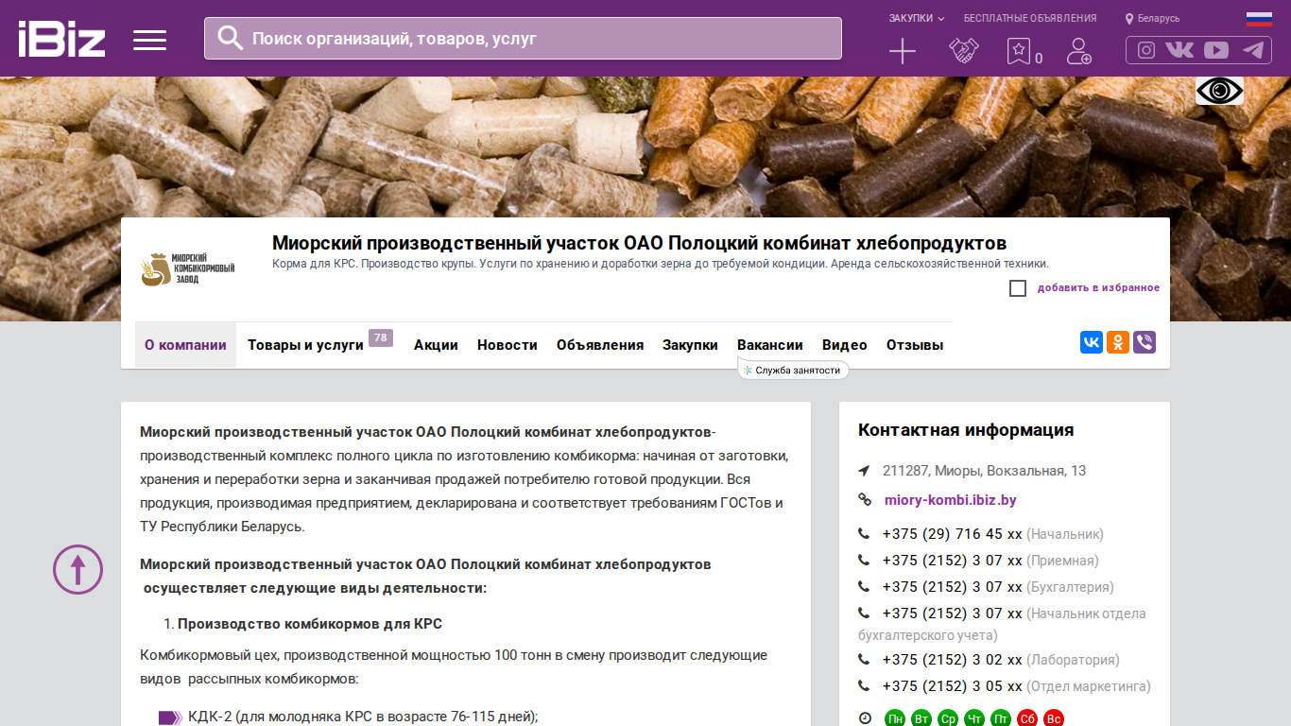The height and width of the screenshot is (726, 1291).
Task: Open the company Закупки tab
Action: click(x=690, y=345)
